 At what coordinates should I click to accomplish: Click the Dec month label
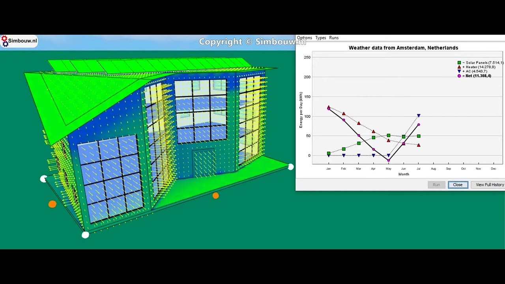pyautogui.click(x=493, y=169)
